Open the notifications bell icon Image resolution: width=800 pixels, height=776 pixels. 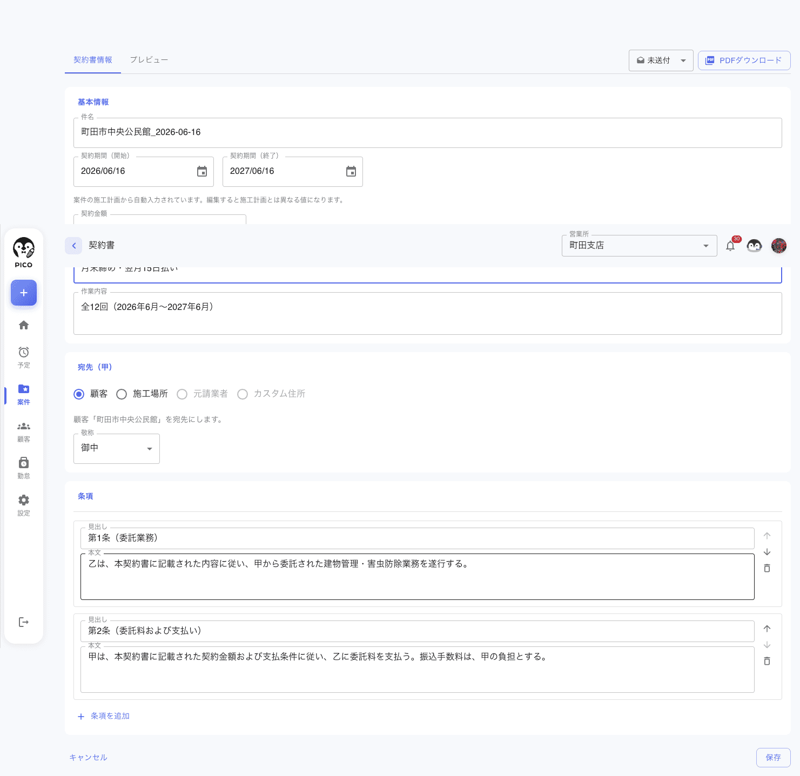730,246
